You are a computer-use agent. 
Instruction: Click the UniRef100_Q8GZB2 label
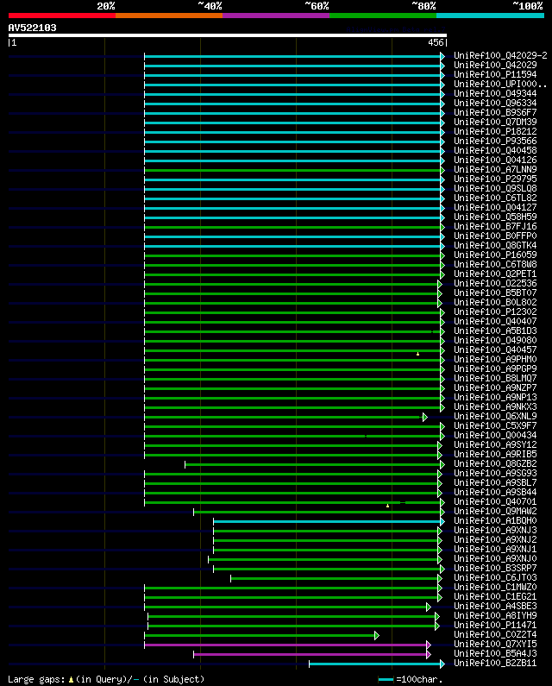(495, 464)
